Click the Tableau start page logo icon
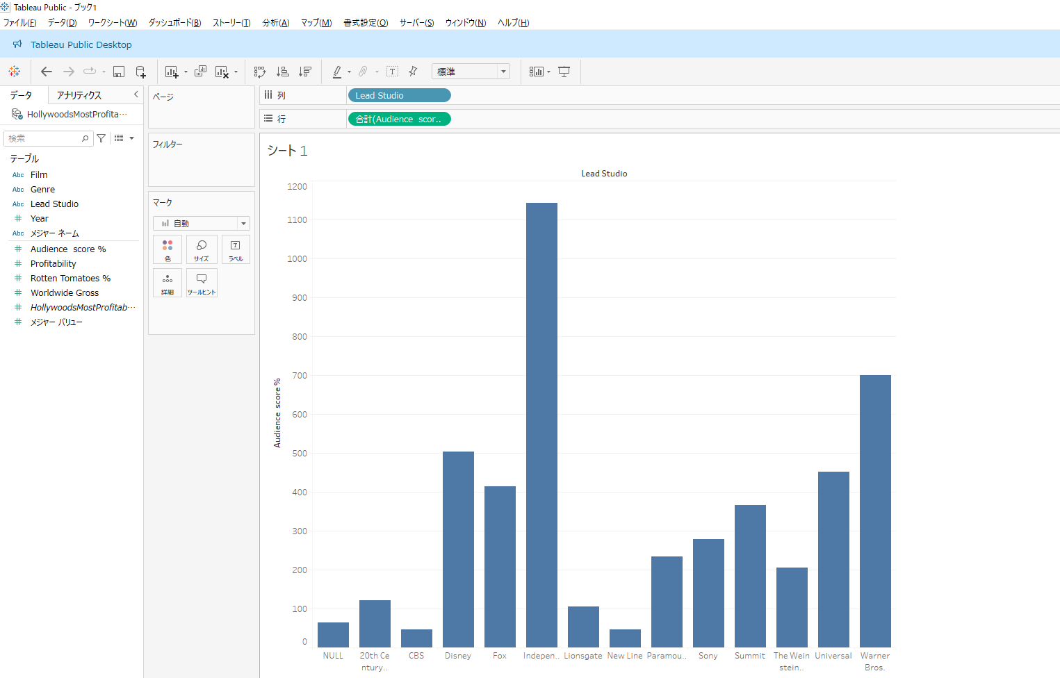 pyautogui.click(x=14, y=72)
